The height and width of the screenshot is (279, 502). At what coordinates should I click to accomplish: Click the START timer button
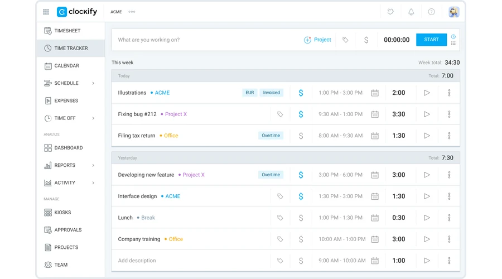click(431, 40)
